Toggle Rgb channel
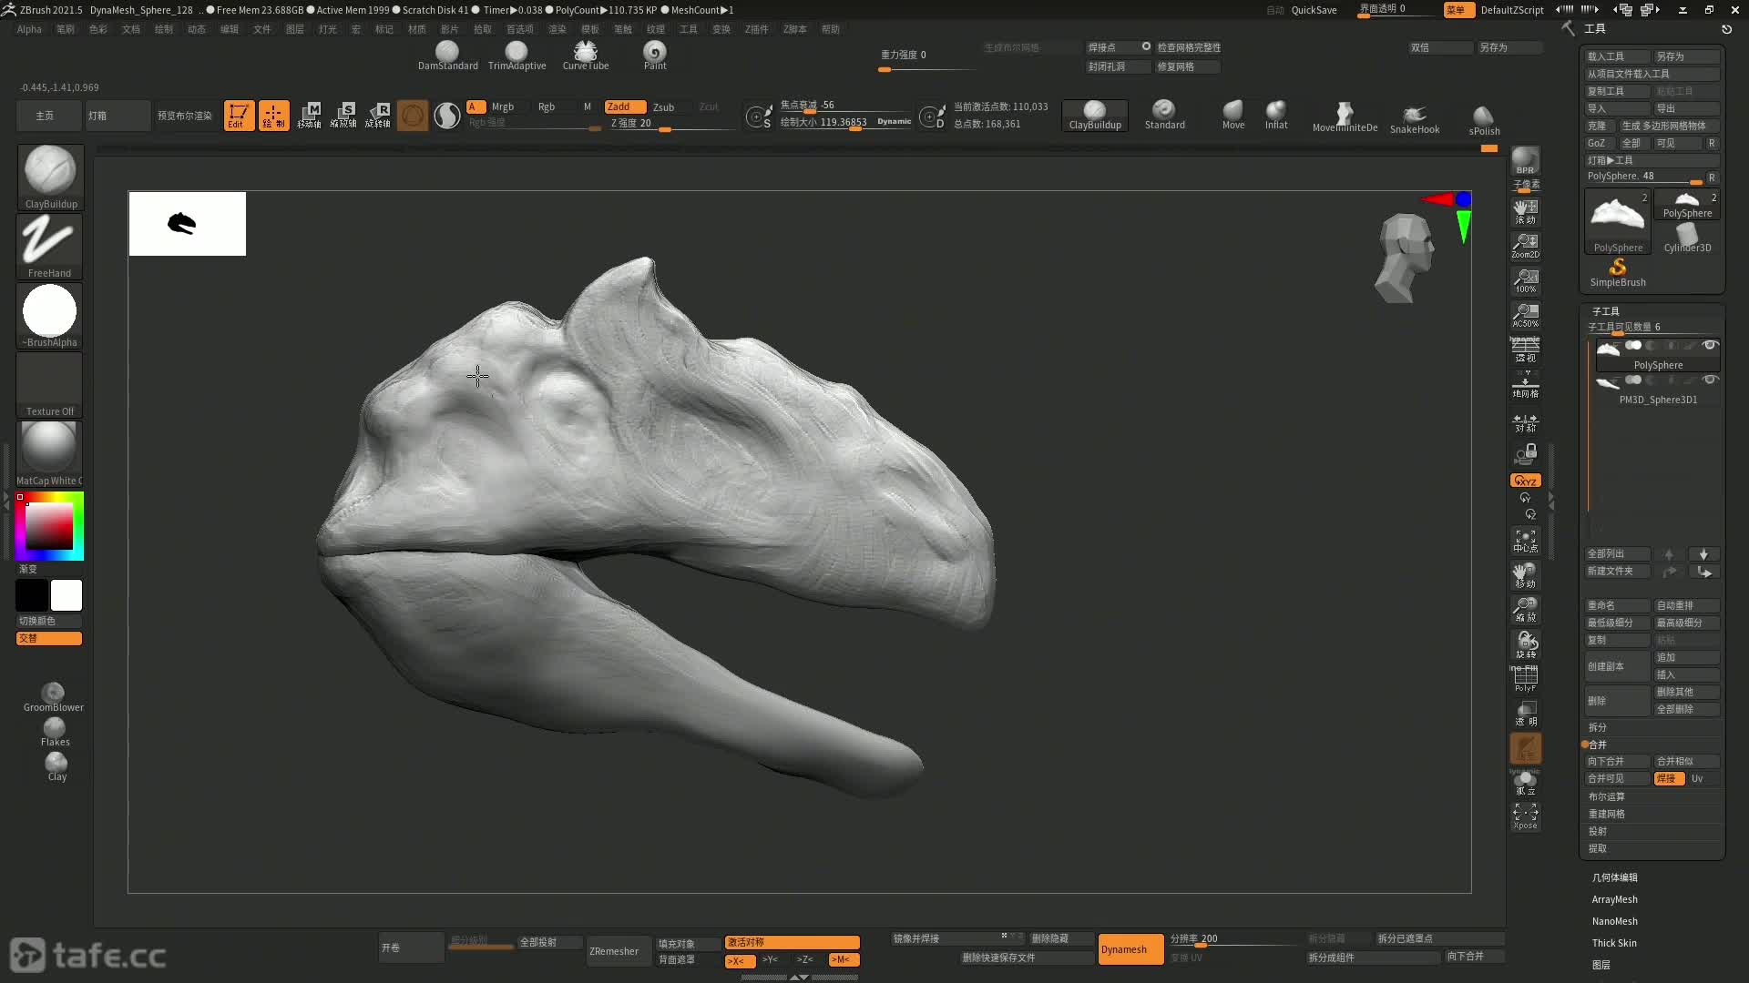 click(547, 107)
